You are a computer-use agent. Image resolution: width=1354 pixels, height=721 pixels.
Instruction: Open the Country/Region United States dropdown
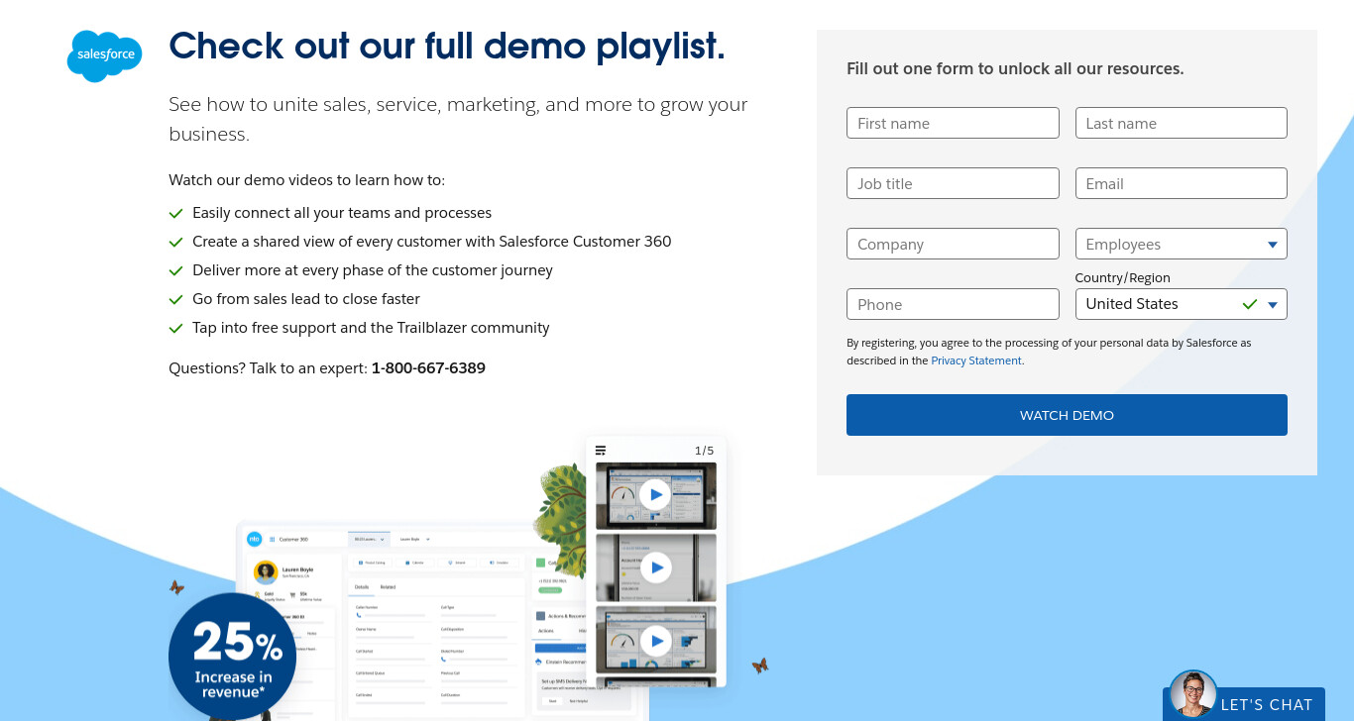pyautogui.click(x=1181, y=304)
